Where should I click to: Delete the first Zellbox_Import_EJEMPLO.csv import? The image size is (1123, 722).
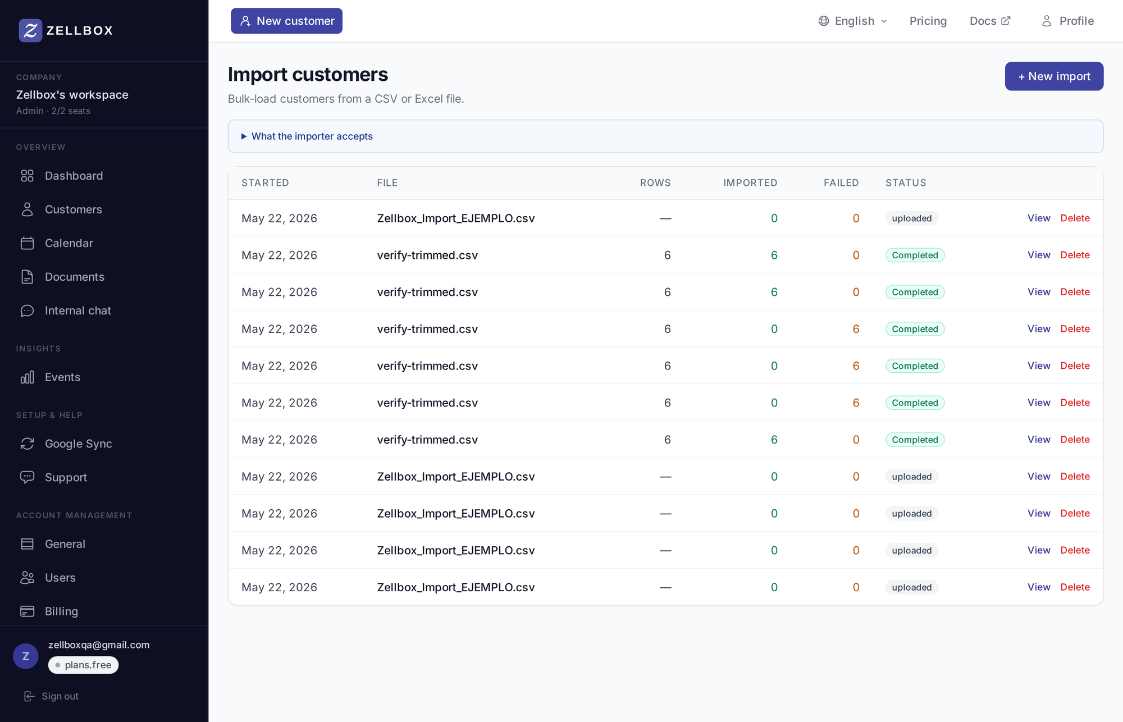1075,218
